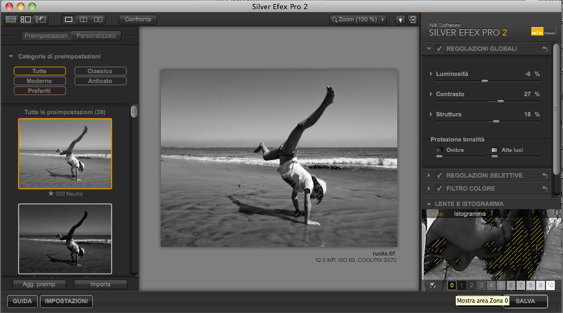
Task: Collapse the Regolazioni Globali section
Action: tap(429, 49)
